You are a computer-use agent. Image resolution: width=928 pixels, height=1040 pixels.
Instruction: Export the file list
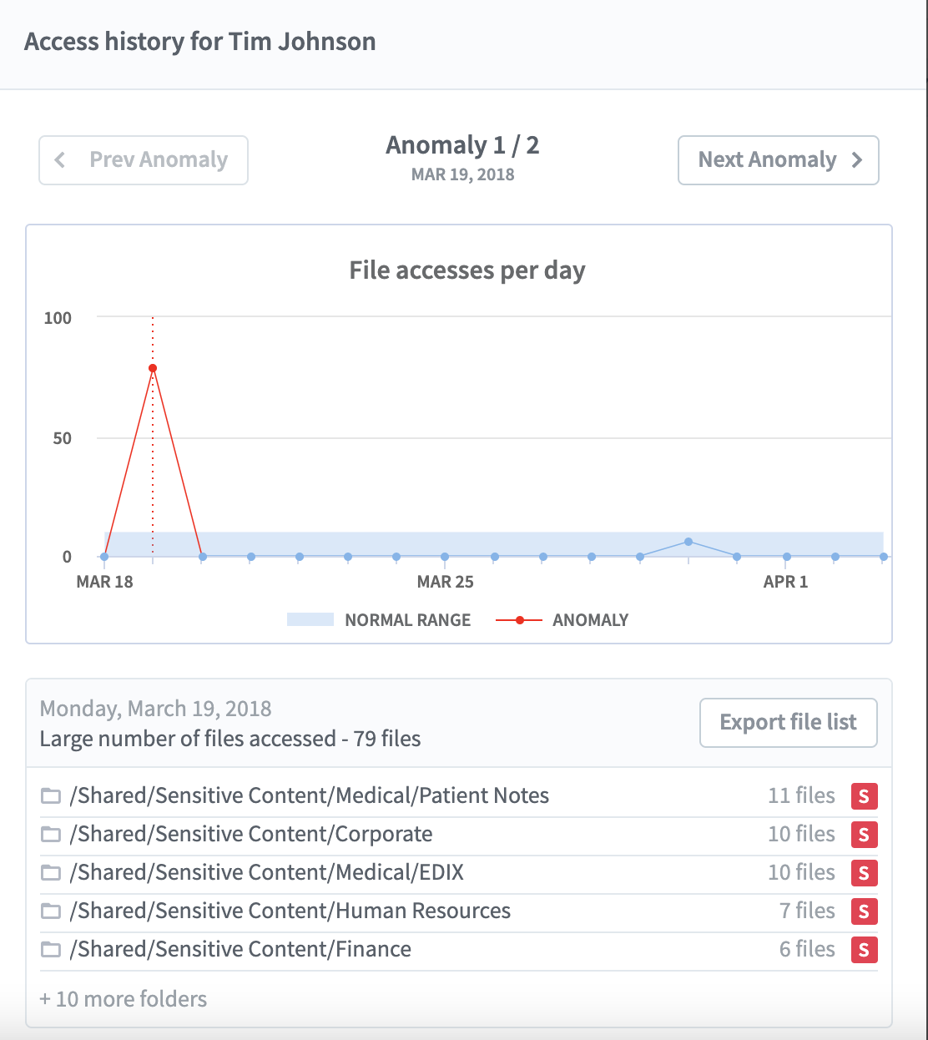(788, 723)
